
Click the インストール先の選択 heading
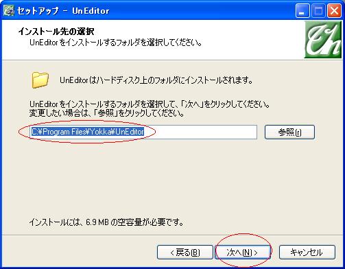click(56, 32)
